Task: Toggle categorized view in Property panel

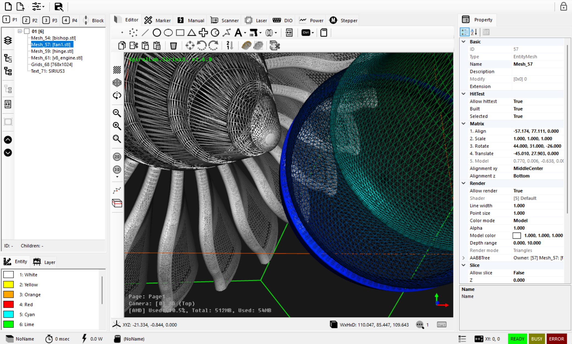Action: [x=464, y=32]
